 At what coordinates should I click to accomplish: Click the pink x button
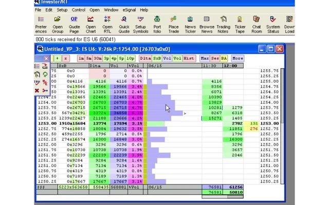point(66,58)
